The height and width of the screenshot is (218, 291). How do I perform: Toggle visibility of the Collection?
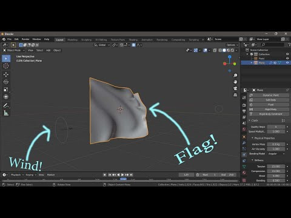click(287, 54)
